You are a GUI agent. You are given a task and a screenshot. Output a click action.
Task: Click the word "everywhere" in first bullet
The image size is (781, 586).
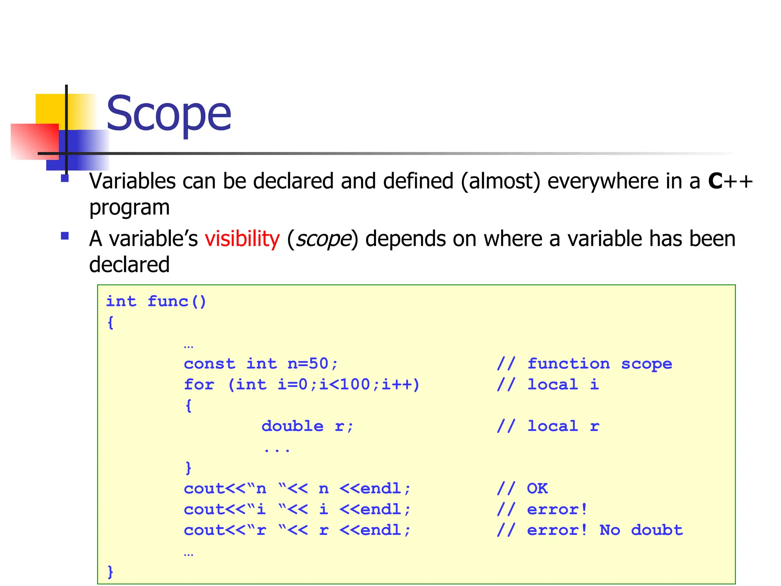pos(603,182)
